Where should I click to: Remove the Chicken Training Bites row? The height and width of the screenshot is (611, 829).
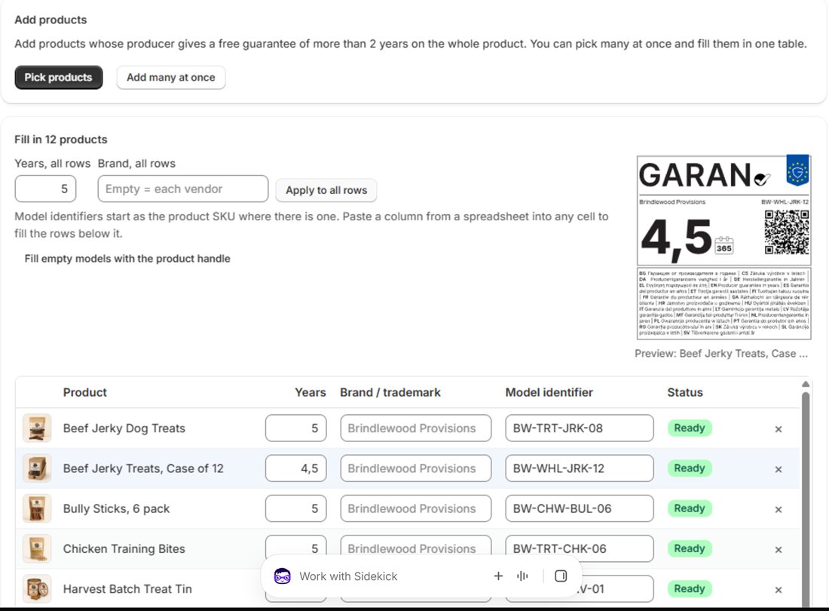coord(779,550)
